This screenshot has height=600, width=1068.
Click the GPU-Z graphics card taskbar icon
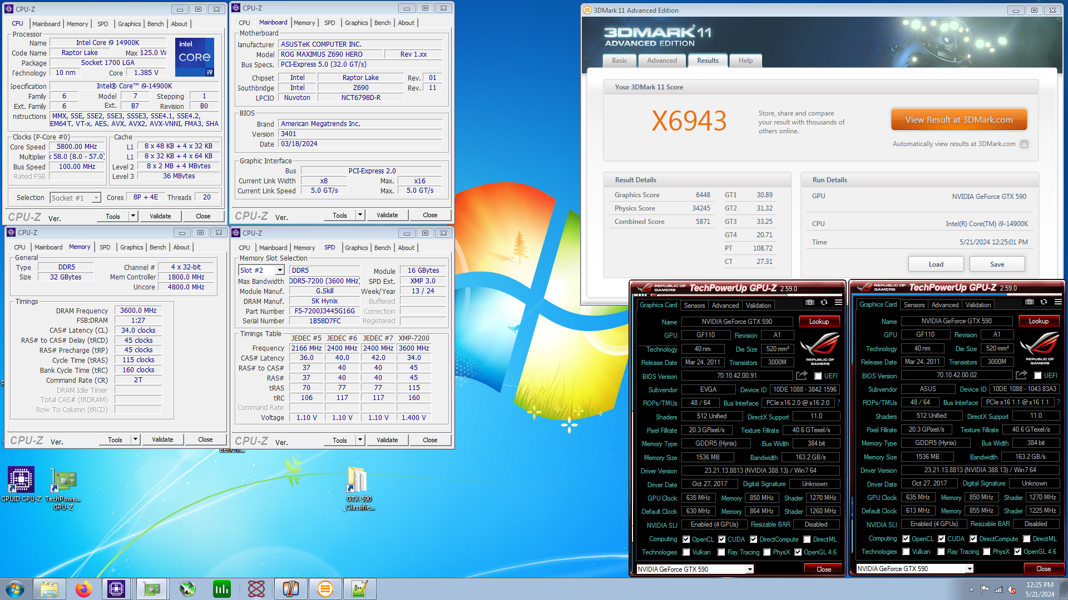point(152,589)
